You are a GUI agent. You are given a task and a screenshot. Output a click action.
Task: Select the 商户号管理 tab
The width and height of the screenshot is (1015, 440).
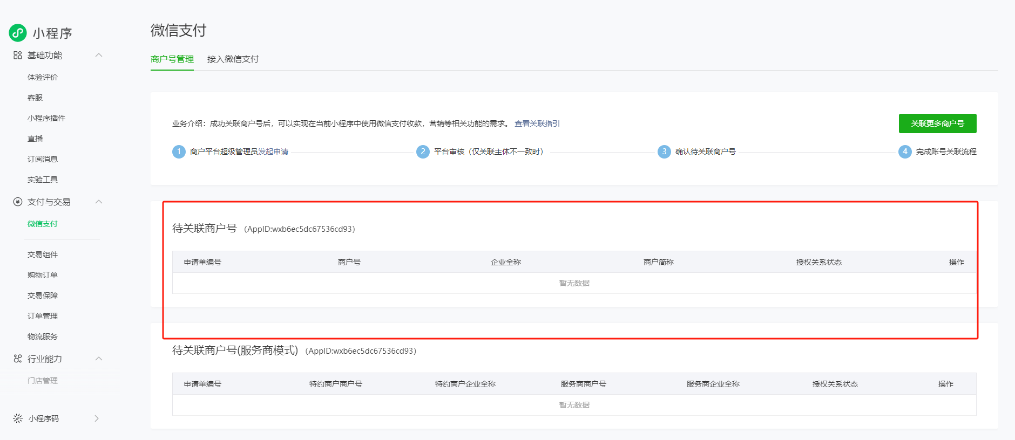172,59
